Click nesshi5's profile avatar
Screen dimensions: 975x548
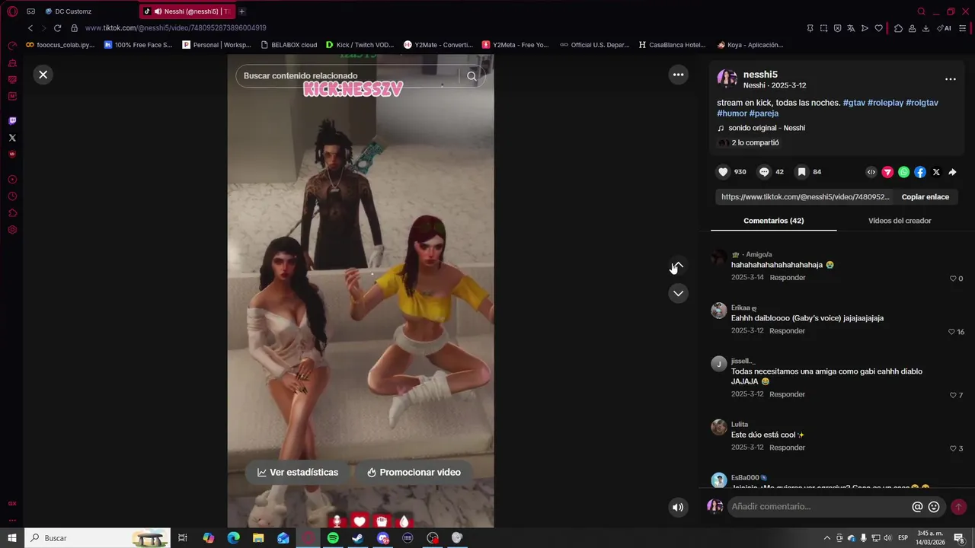point(727,79)
